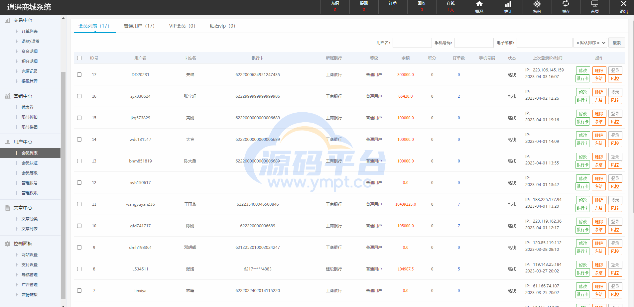This screenshot has width=634, height=307.
Task: Switch to the VIP会员 (0) tab
Action: pyautogui.click(x=182, y=26)
